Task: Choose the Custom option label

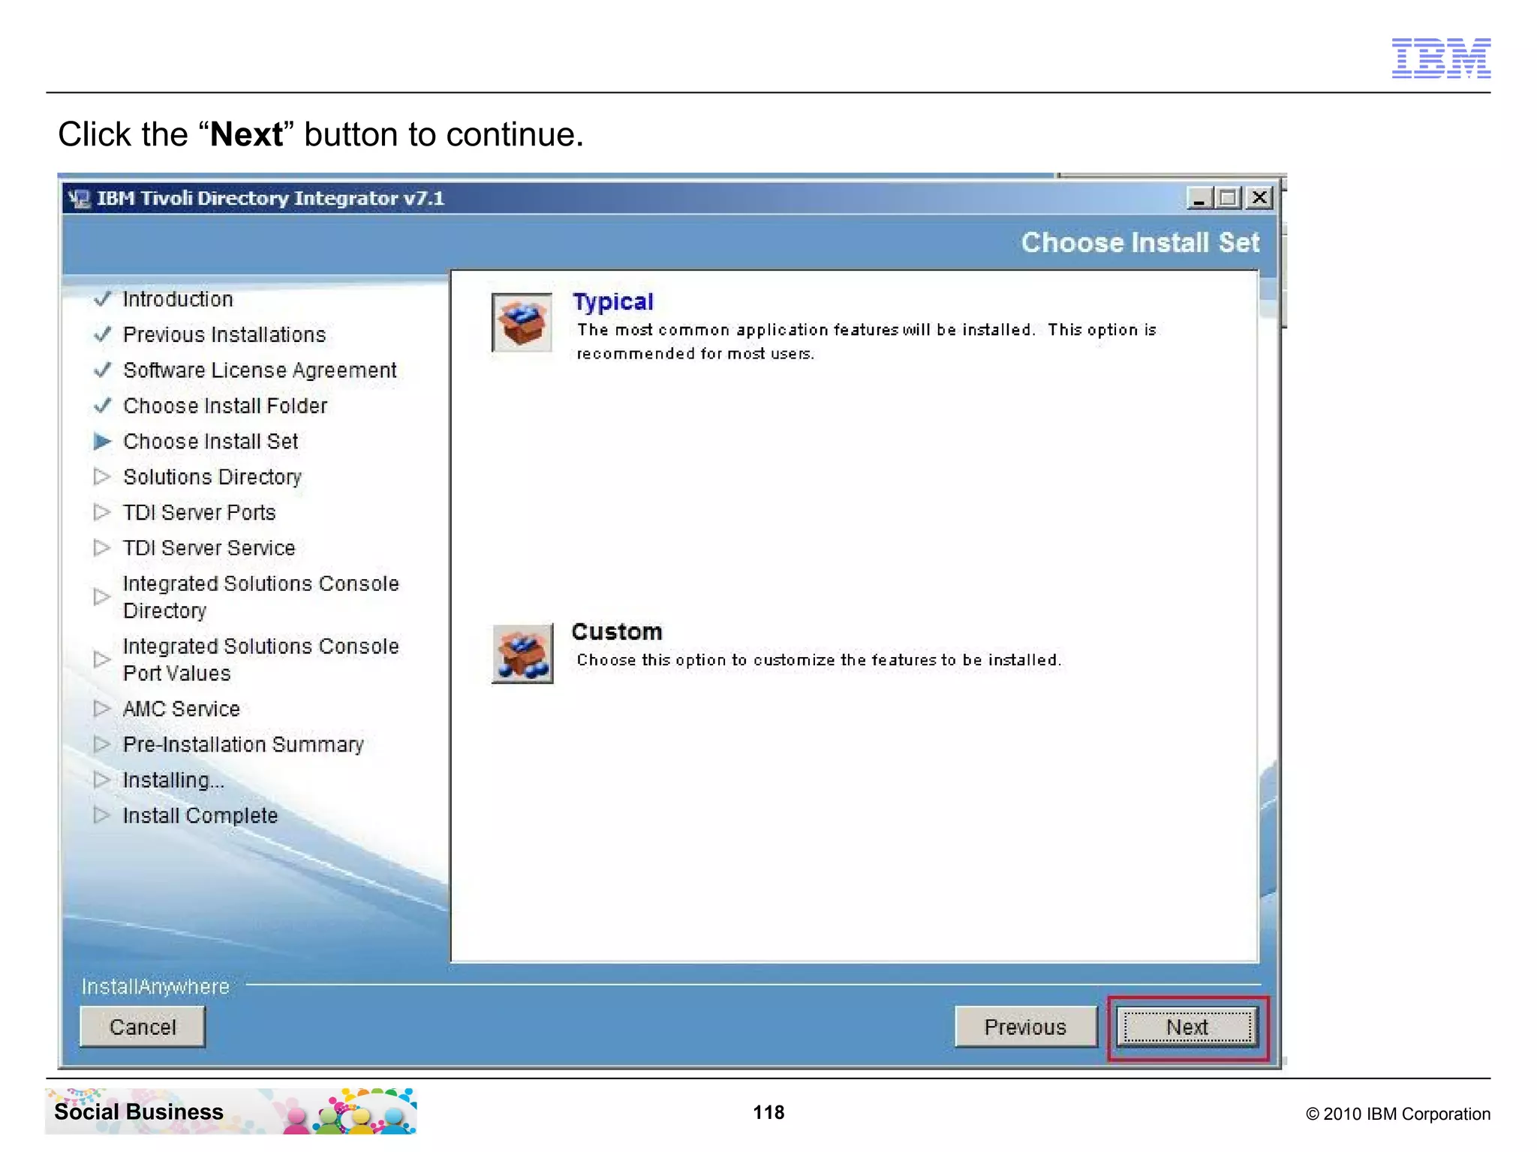Action: pyautogui.click(x=617, y=631)
